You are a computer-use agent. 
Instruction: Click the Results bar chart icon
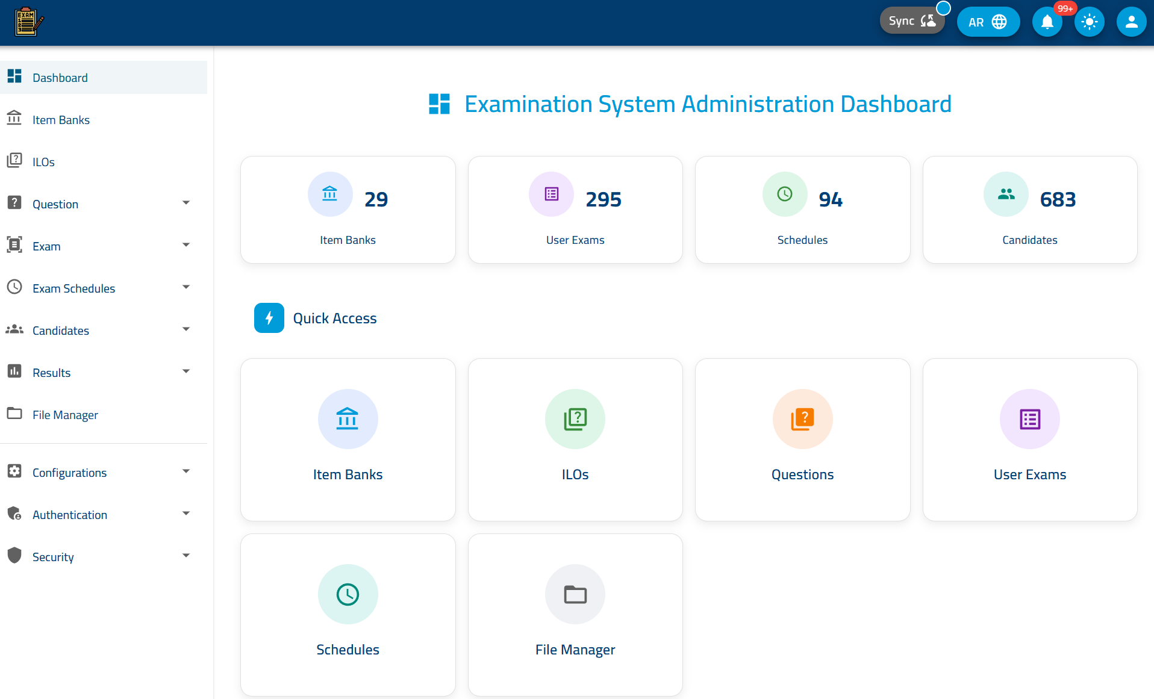pyautogui.click(x=14, y=371)
